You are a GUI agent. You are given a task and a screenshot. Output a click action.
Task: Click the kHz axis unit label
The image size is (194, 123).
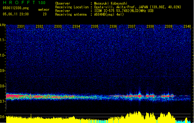(x=3, y=25)
